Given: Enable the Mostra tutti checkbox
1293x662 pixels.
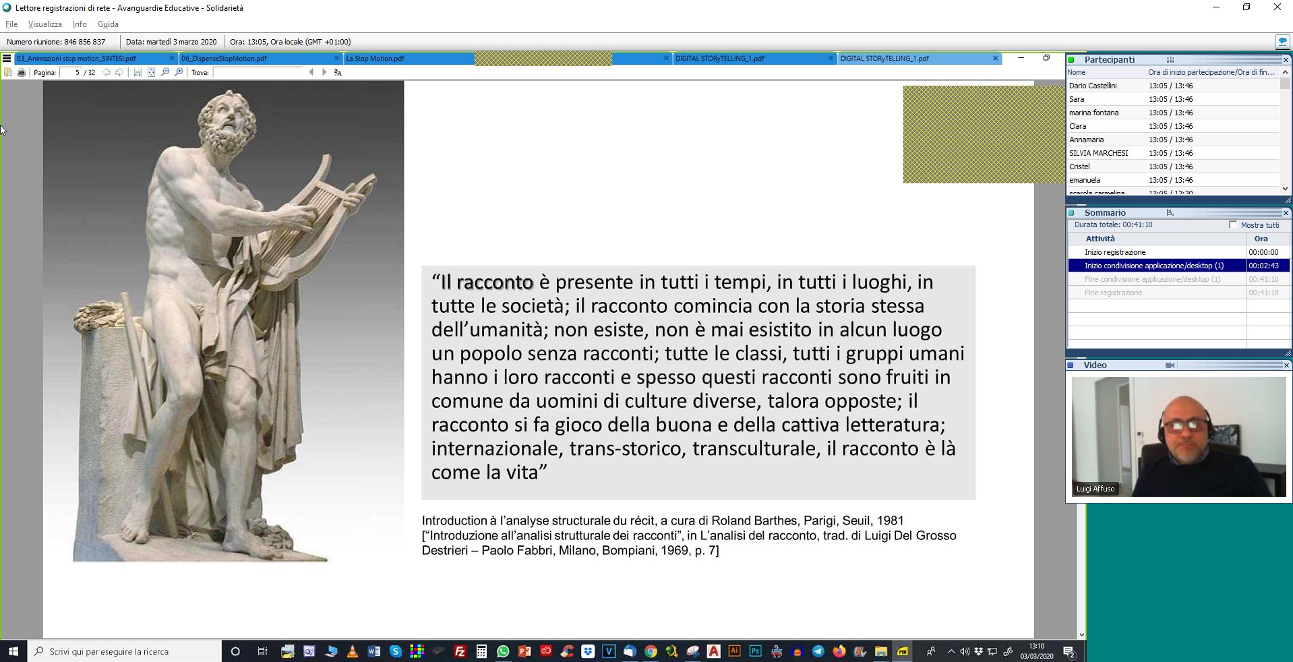Looking at the screenshot, I should (x=1233, y=225).
